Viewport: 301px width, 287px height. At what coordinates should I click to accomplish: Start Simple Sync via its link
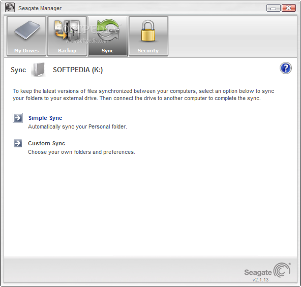point(45,118)
